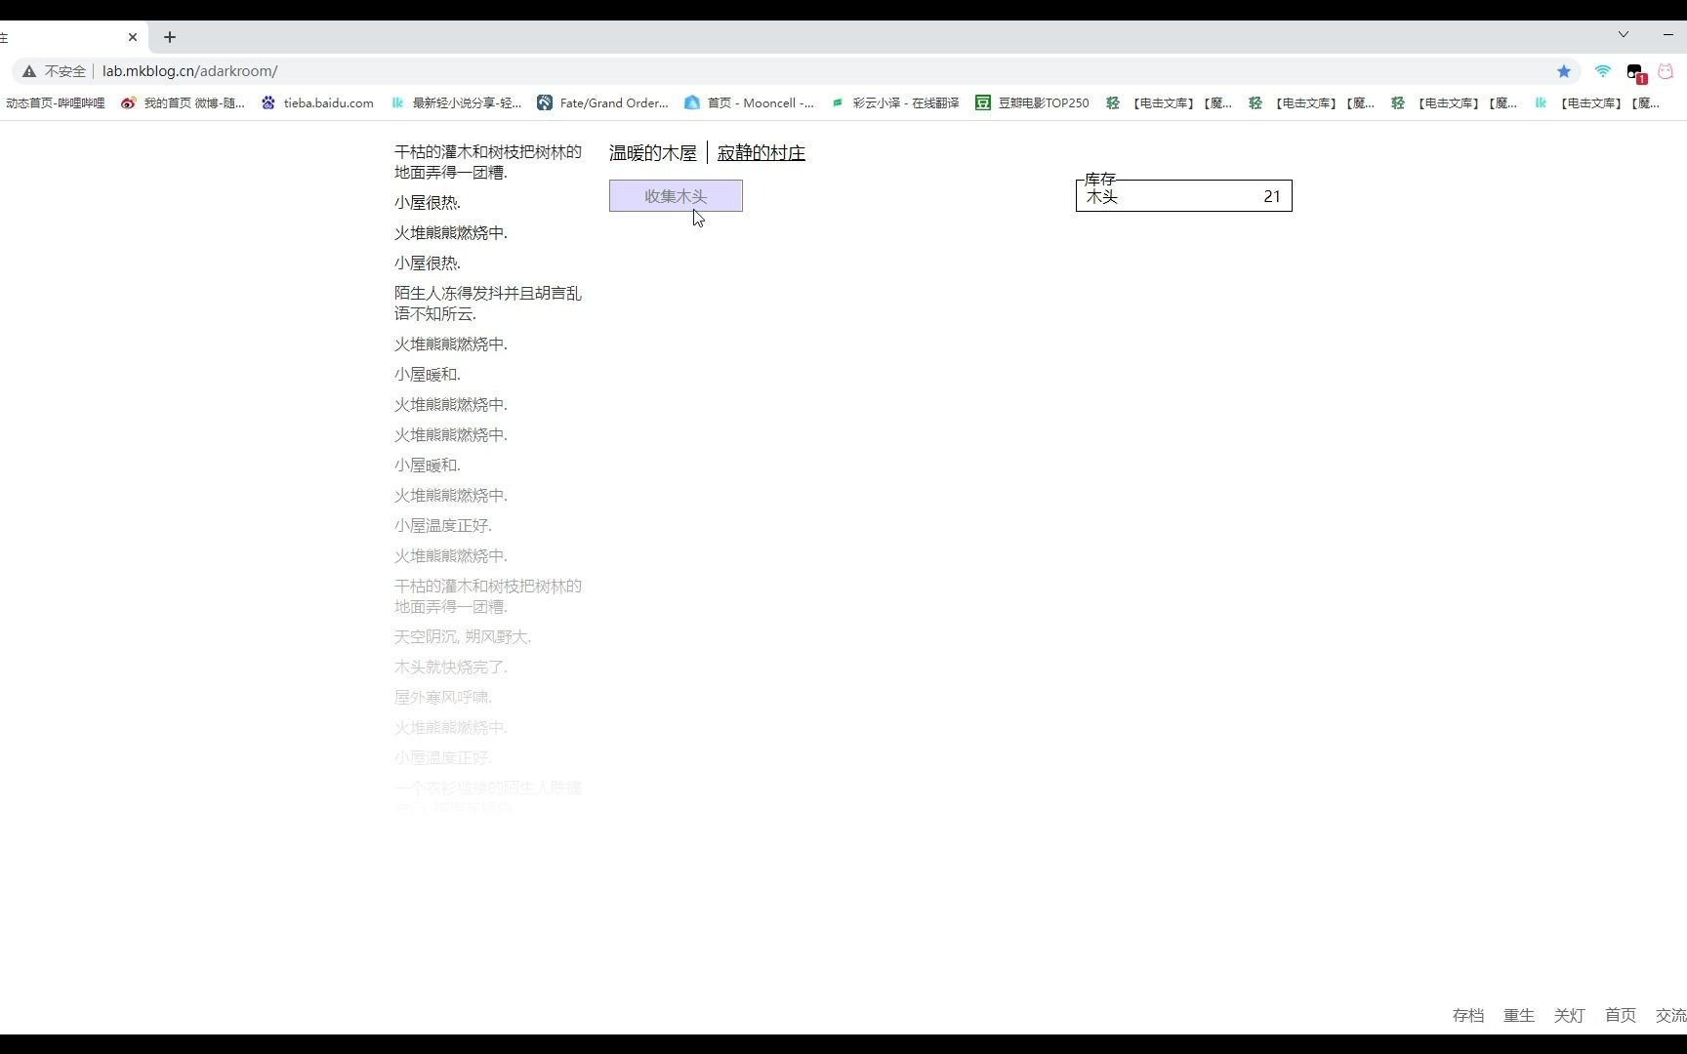Screen dimensions: 1687x1054
Task: Open a new browser tab
Action: click(x=170, y=37)
